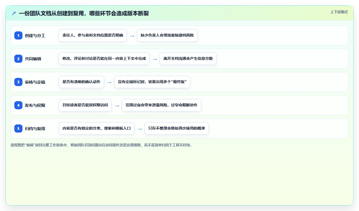Click the 只存不整理会降低再次使用的概率 box
Screen dimensions: 359x211
(177, 128)
